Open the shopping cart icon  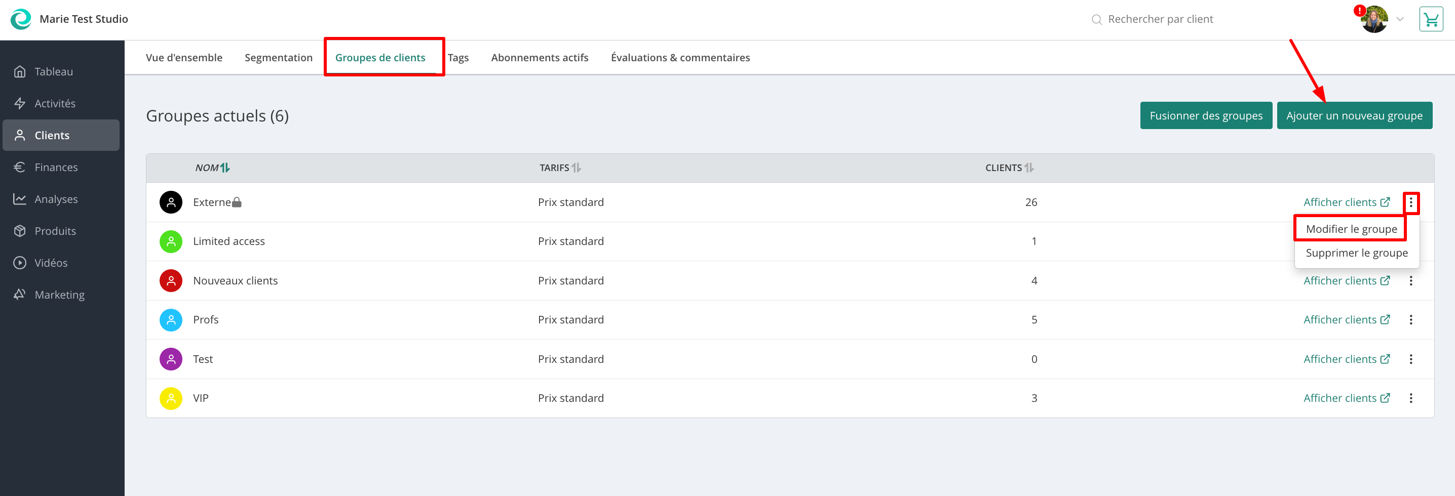click(x=1431, y=20)
